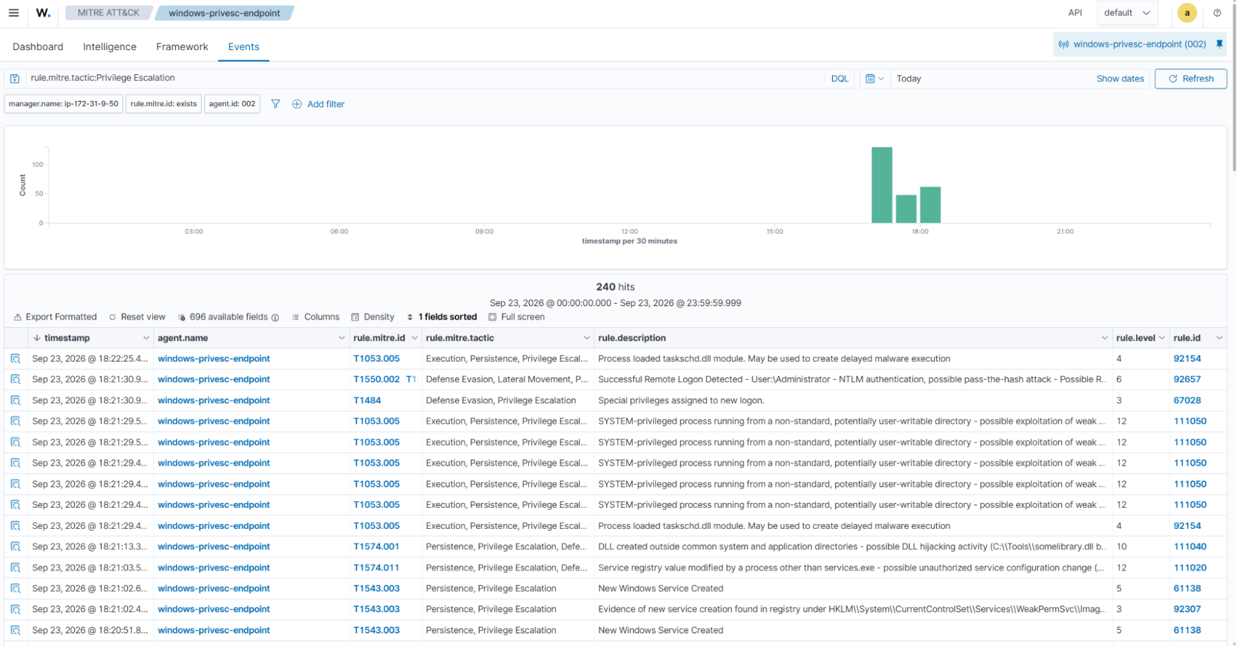This screenshot has height=647, width=1237.
Task: Click the query search input field
Action: pyautogui.click(x=426, y=79)
